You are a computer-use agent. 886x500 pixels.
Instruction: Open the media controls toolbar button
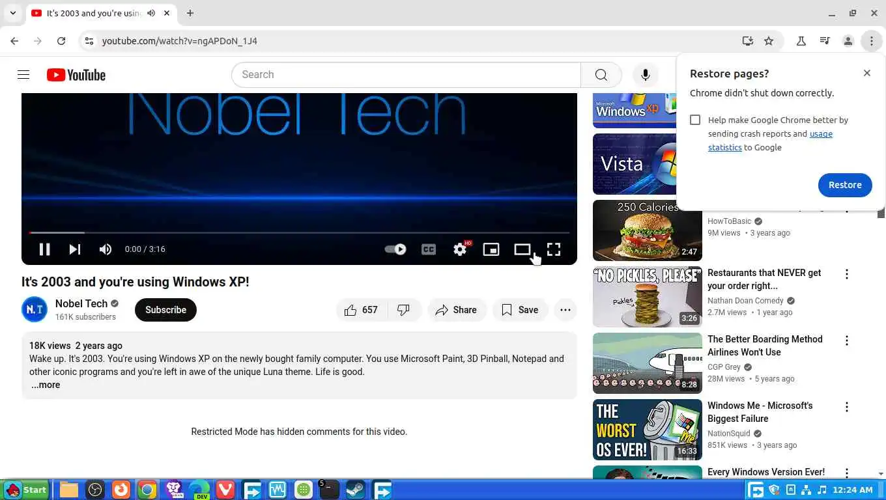[x=825, y=41]
